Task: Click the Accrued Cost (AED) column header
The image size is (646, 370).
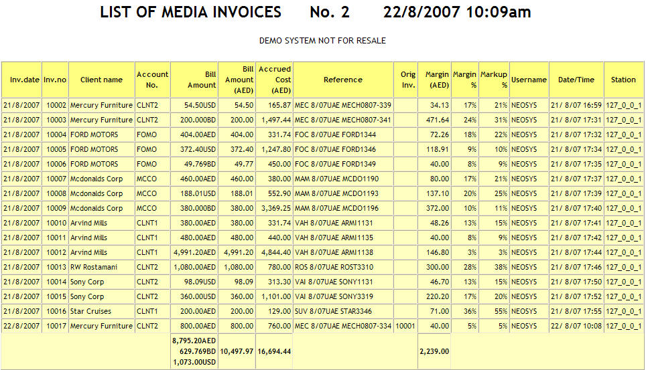Action: coord(274,80)
